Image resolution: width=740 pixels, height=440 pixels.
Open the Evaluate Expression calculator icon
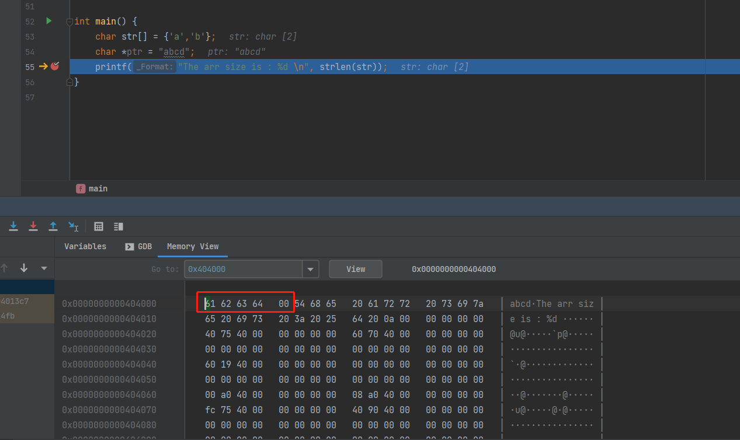(99, 226)
